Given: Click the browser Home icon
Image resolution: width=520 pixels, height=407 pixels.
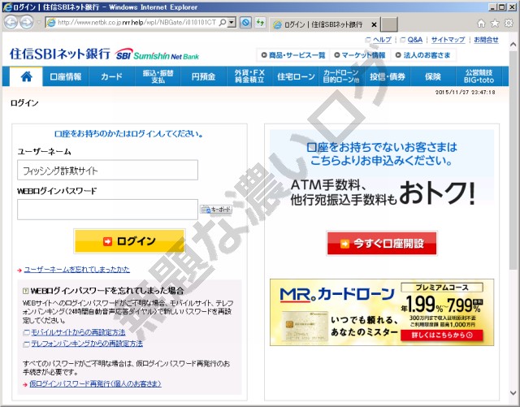Looking at the screenshot, I should pyautogui.click(x=481, y=24).
